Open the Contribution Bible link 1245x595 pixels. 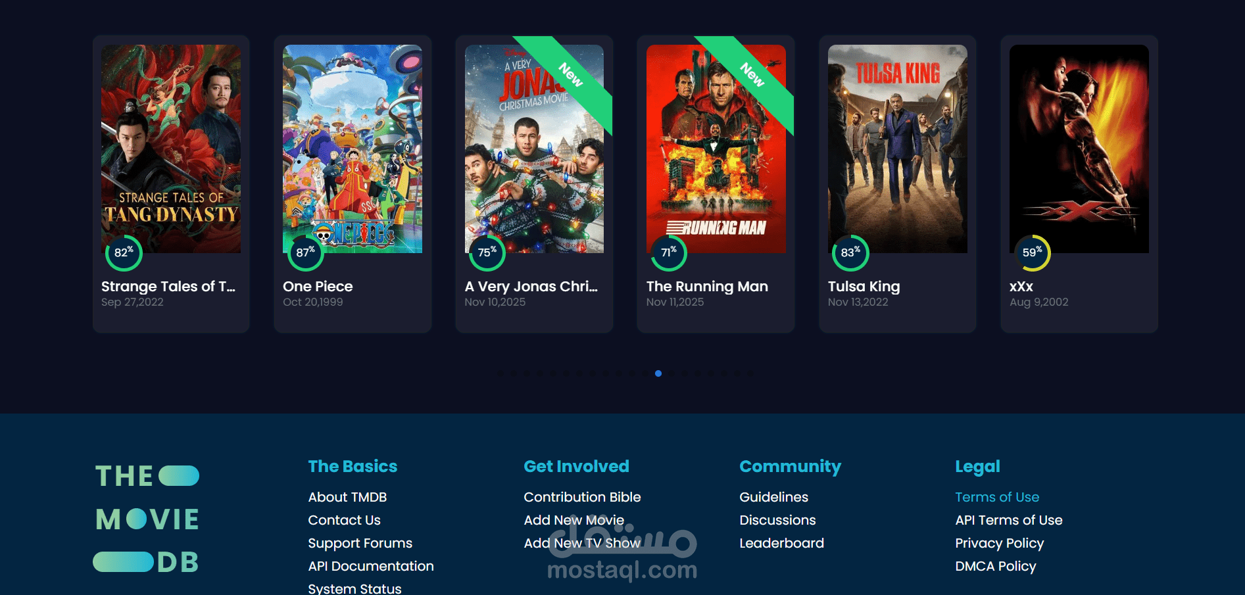[582, 497]
